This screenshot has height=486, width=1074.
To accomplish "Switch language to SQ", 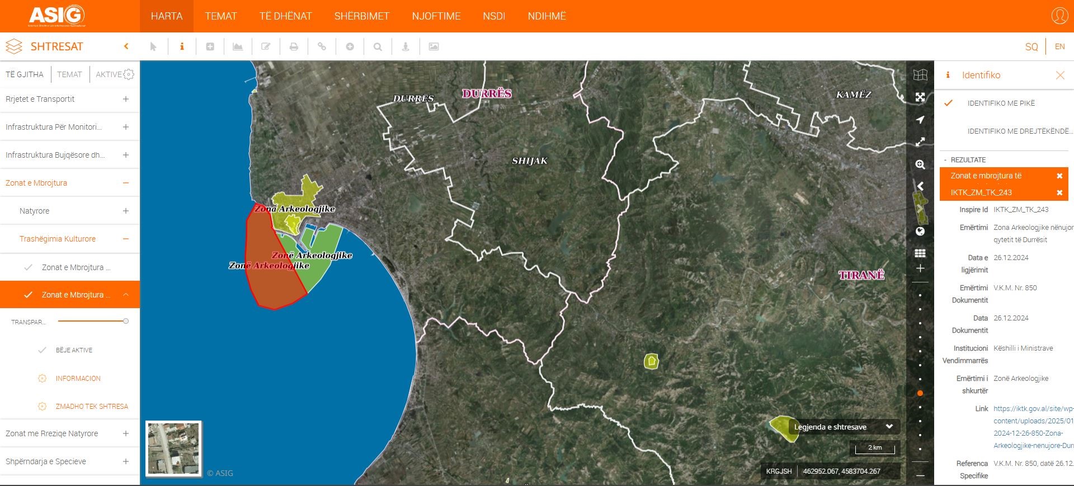I will [1031, 47].
